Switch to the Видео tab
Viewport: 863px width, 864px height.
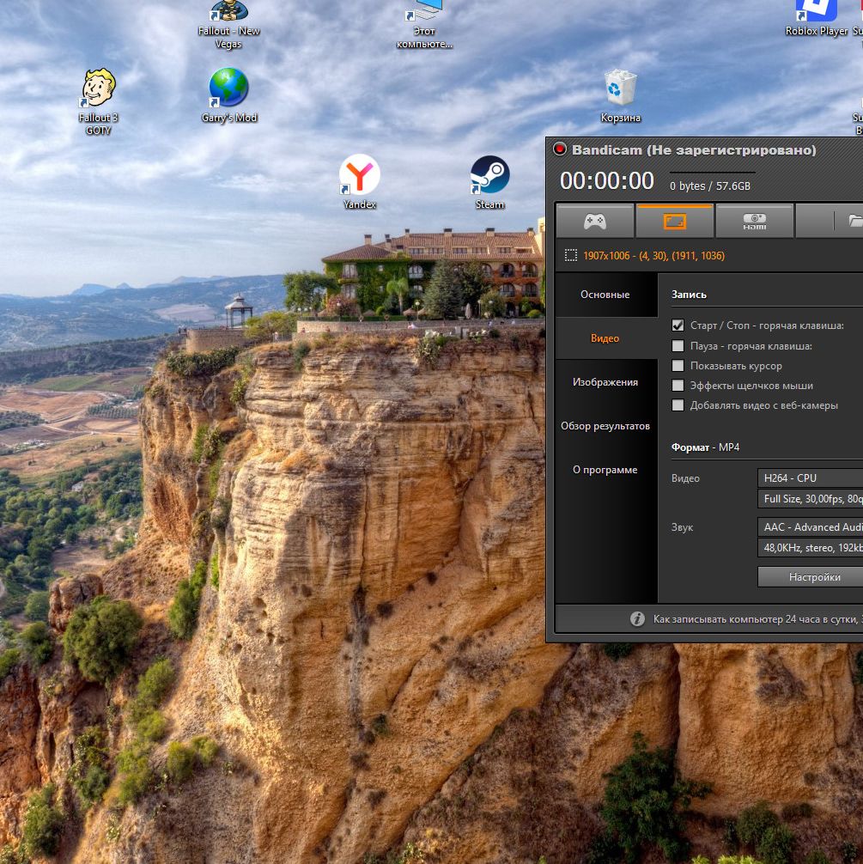[x=605, y=338]
